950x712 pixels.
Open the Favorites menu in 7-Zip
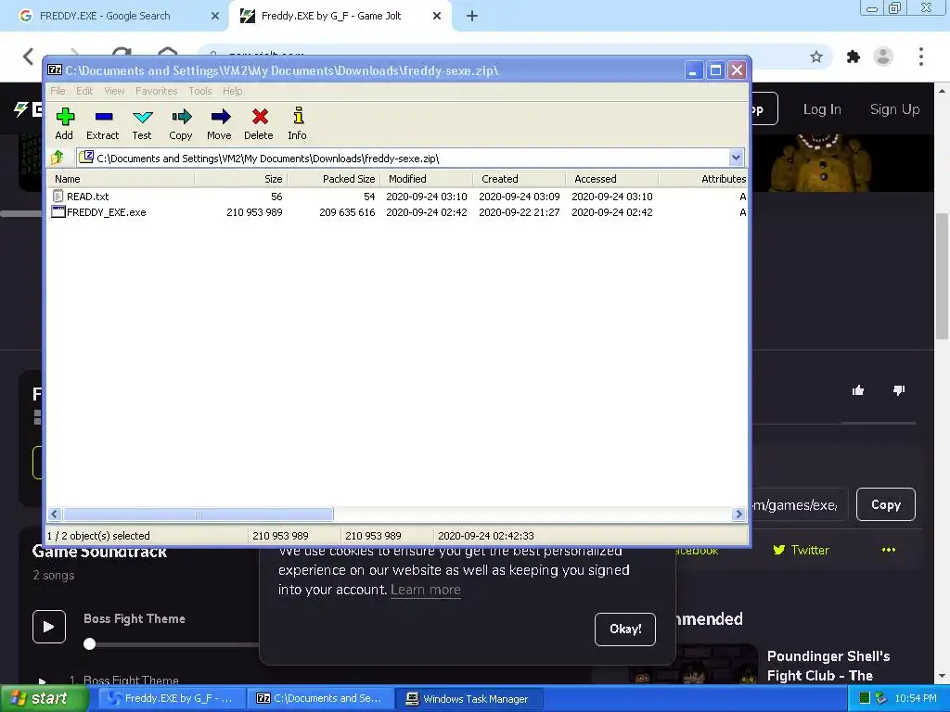point(156,91)
